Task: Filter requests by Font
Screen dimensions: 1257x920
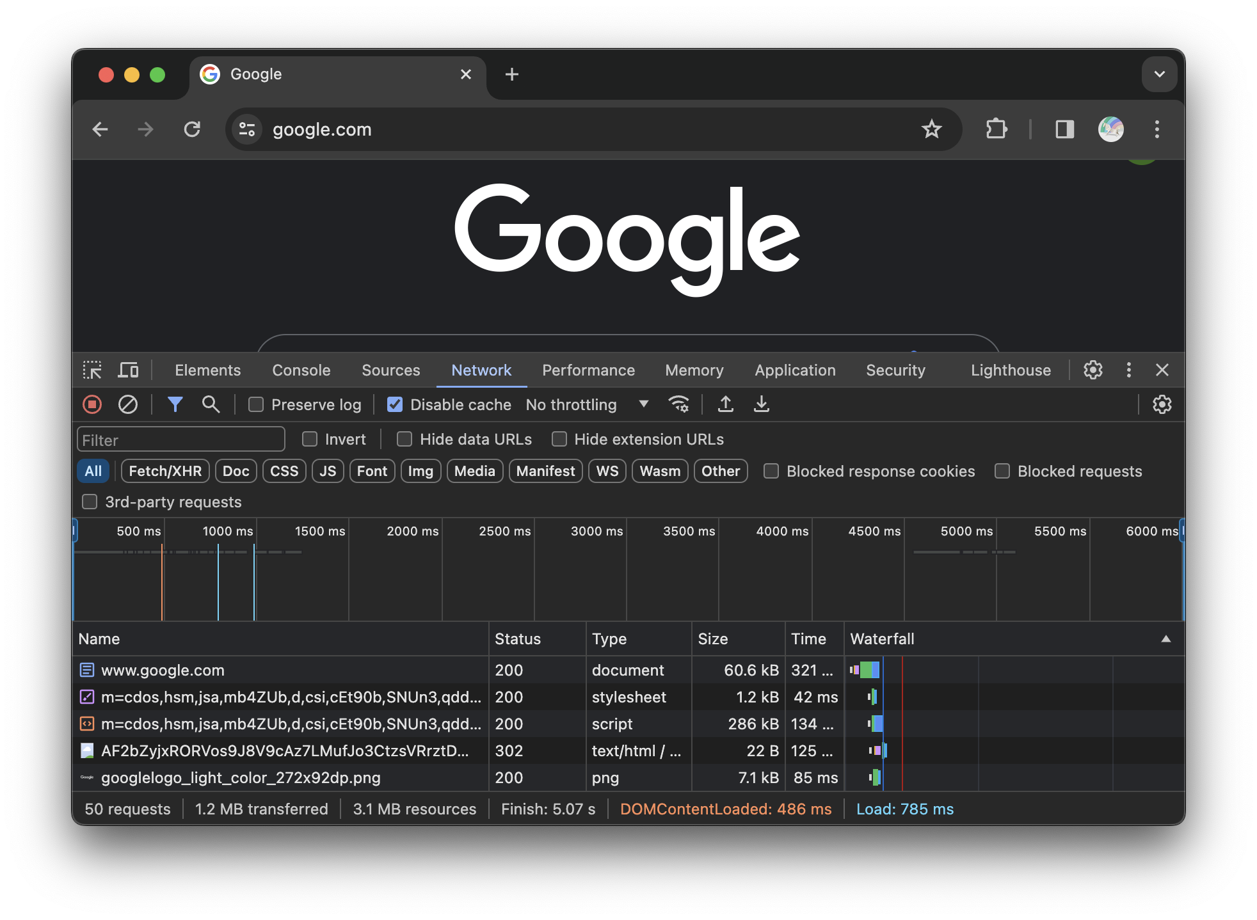Action: tap(372, 471)
